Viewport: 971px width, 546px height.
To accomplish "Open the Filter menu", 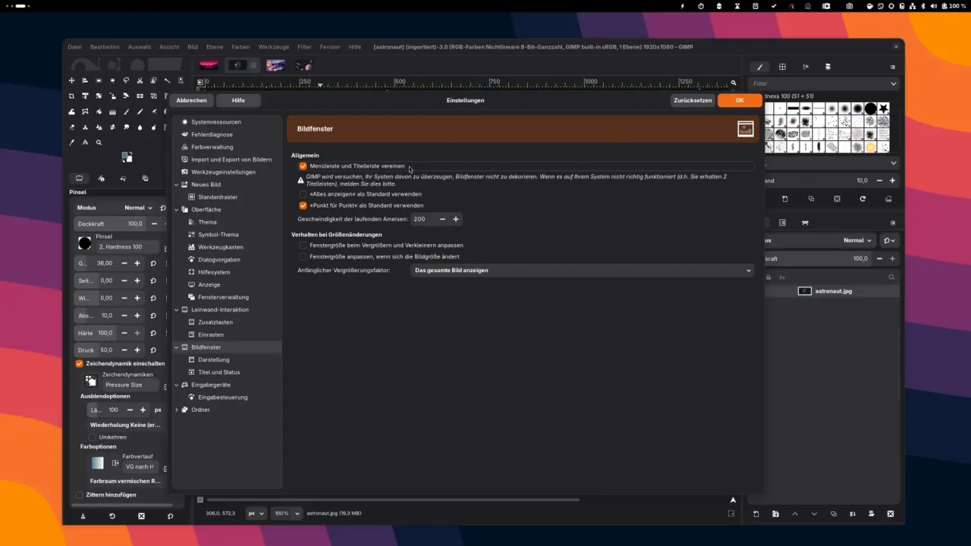I will [x=304, y=46].
